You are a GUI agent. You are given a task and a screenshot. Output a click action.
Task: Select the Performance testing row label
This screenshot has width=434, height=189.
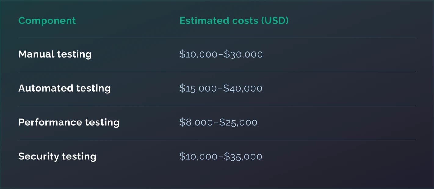[69, 122]
